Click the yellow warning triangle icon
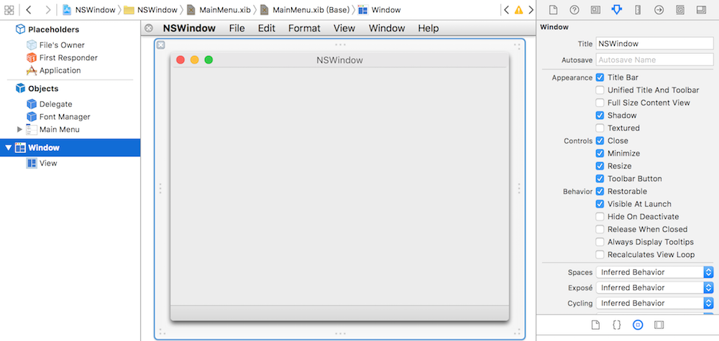The image size is (719, 341). click(518, 9)
